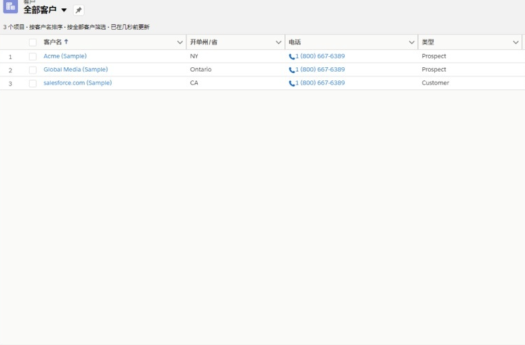Click the list status line starting 3 个项目
Screen dimensions: 525x345
coord(76,27)
